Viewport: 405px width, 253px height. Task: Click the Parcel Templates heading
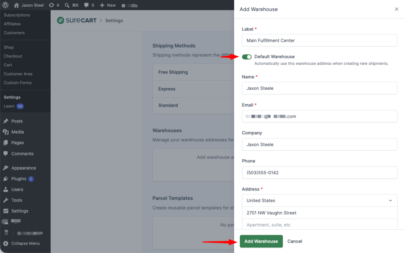172,198
